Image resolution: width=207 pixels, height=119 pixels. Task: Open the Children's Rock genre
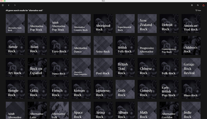coord(191,45)
